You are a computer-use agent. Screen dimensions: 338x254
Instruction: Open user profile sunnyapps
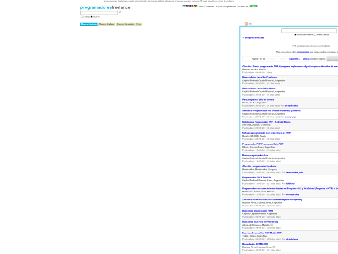point(291,117)
